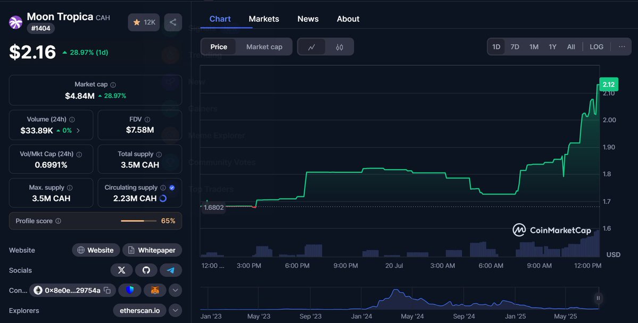This screenshot has width=638, height=323.
Task: Click the 0.6991% Vol/Mkt Cap value
Action: [x=51, y=165]
